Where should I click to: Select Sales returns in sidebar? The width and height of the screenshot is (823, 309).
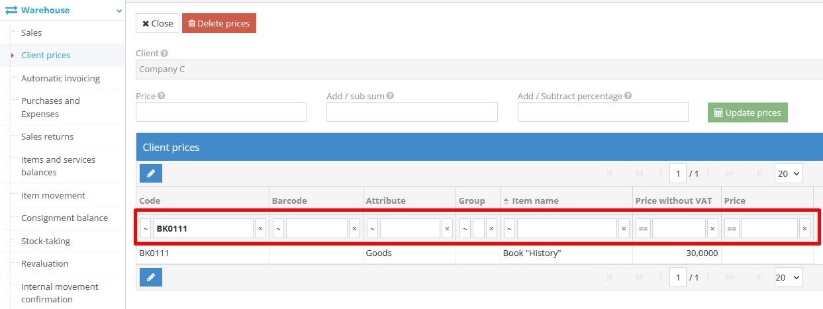(47, 136)
